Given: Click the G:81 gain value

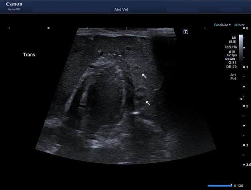Looking at the screenshot, I should coord(232,63).
